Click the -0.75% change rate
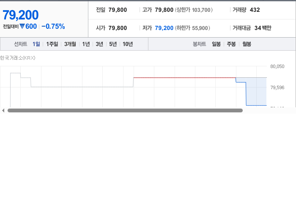 53,26
